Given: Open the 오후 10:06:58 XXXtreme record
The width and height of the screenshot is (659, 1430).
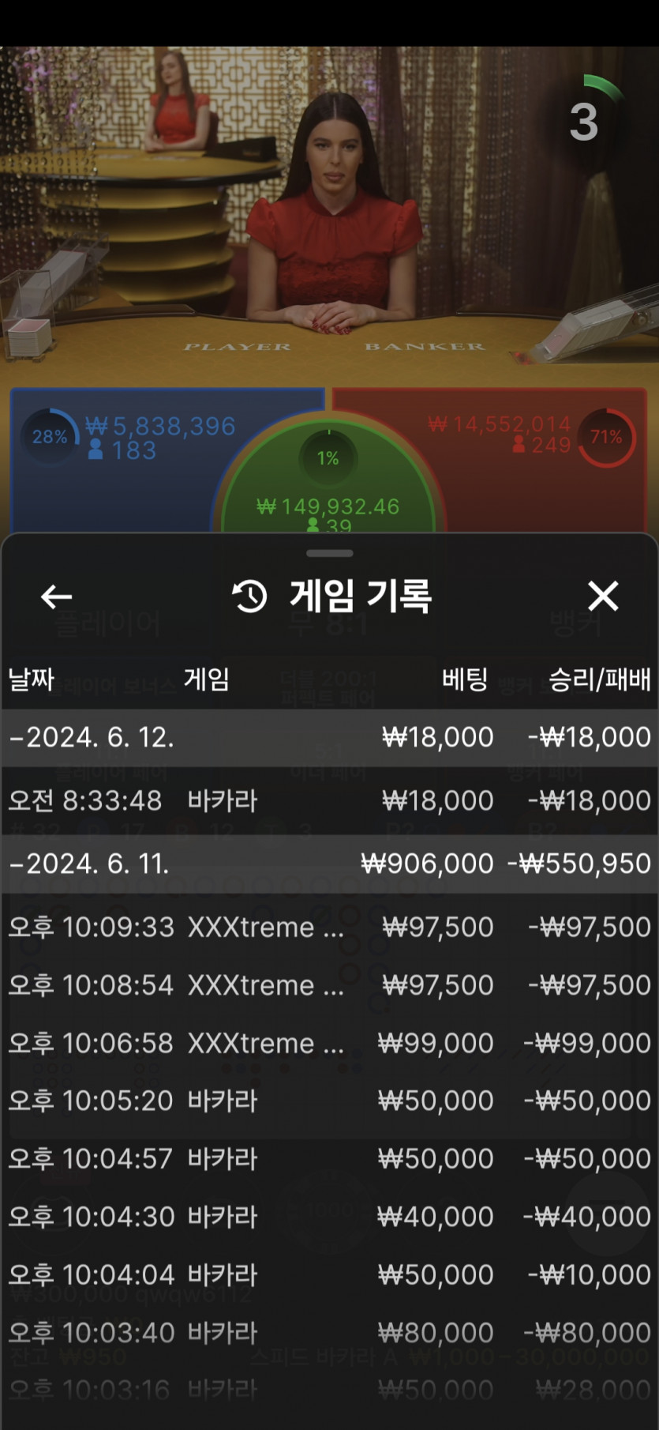Looking at the screenshot, I should (x=329, y=1043).
